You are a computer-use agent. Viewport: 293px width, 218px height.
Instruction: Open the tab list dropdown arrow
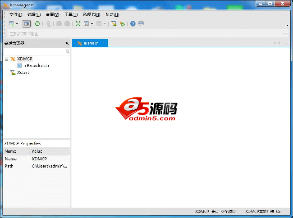(x=287, y=43)
